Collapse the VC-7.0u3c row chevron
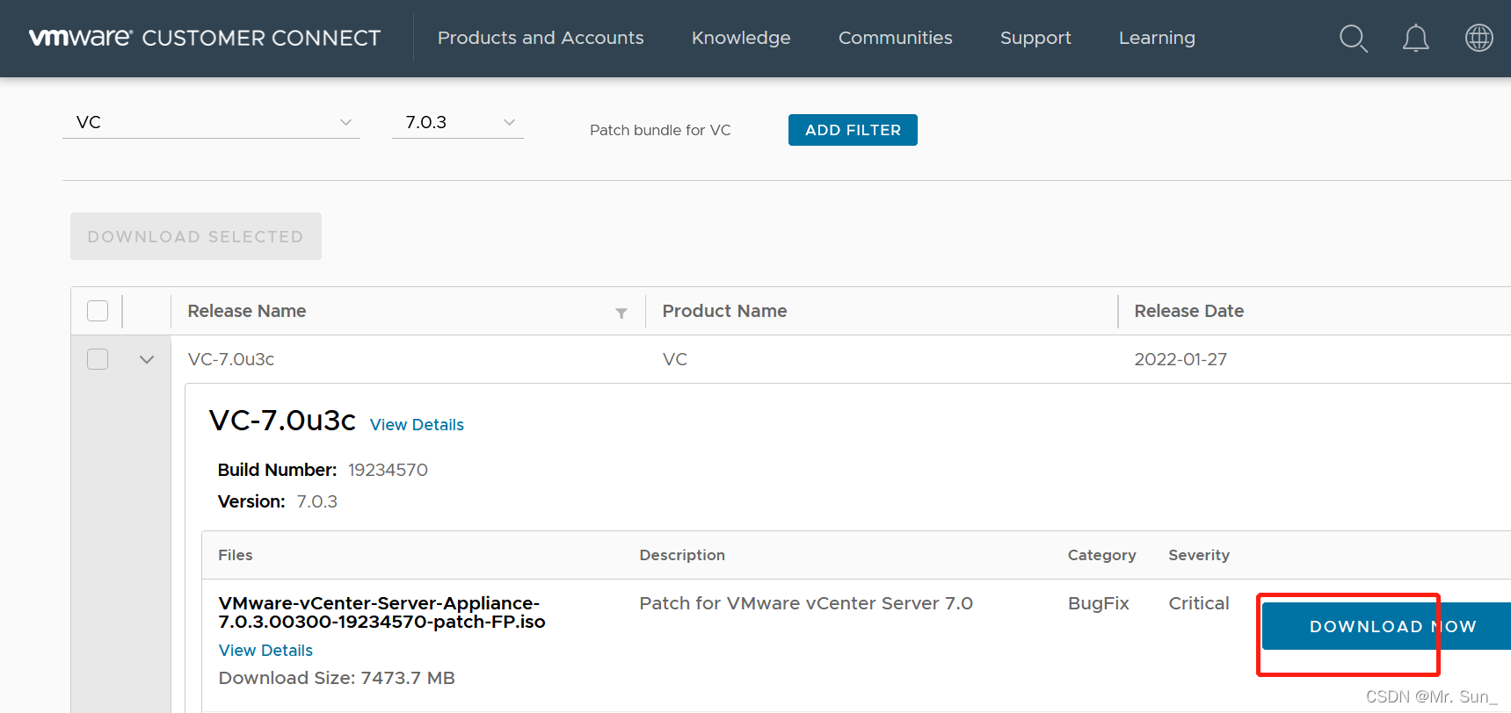The width and height of the screenshot is (1511, 713). [x=147, y=359]
